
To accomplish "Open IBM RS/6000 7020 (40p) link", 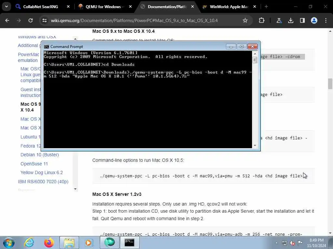I will pyautogui.click(x=43, y=182).
